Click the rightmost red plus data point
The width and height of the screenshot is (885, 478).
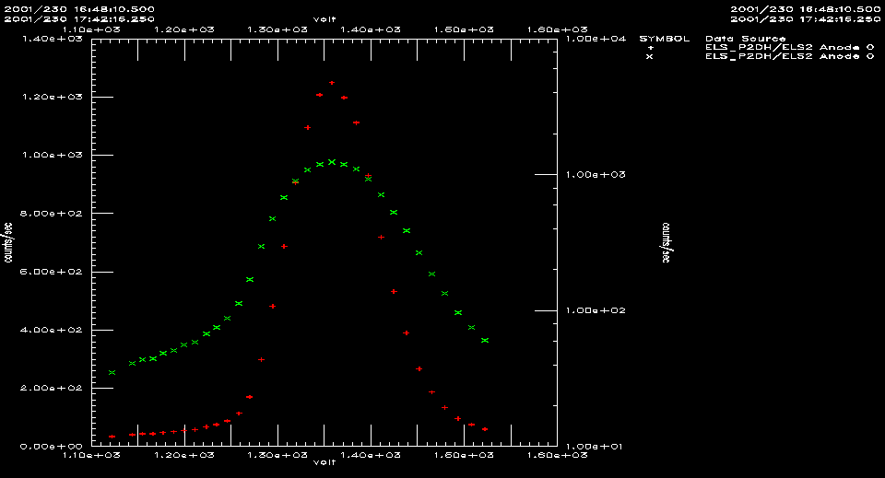(x=485, y=429)
